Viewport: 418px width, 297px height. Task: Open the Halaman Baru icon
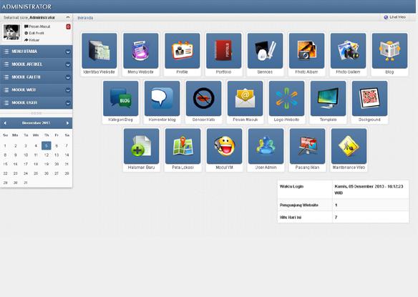pos(141,146)
